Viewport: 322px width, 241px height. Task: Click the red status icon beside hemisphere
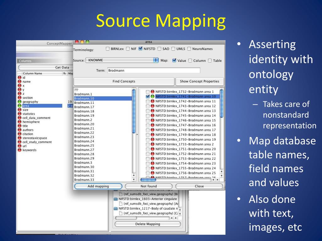pos(19,122)
